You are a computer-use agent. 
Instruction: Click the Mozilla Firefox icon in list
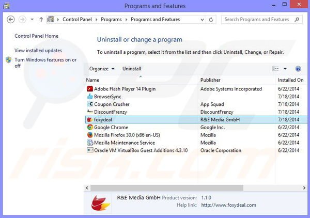90,135
